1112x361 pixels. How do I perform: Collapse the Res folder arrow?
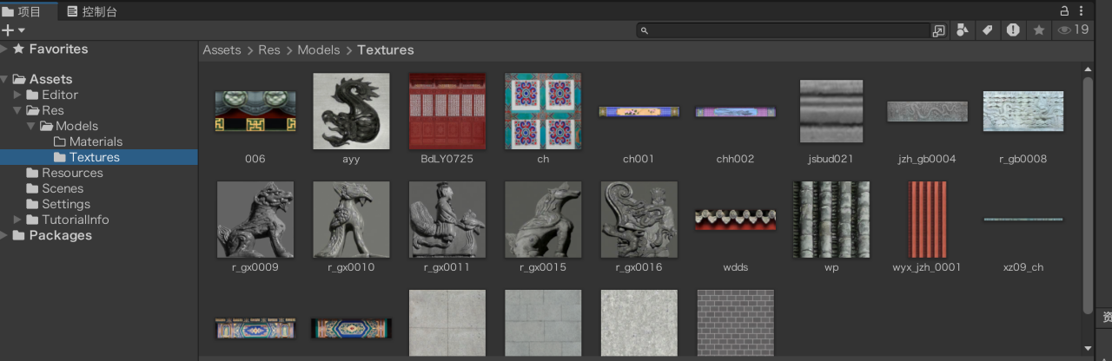18,110
